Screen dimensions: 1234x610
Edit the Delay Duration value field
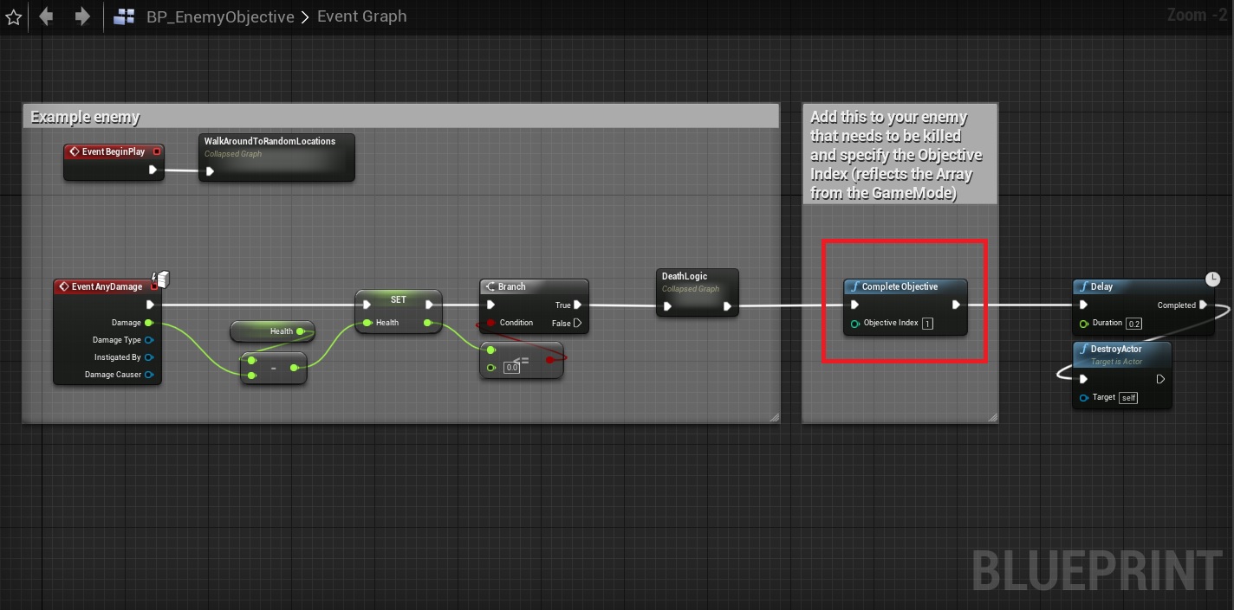tap(1134, 324)
